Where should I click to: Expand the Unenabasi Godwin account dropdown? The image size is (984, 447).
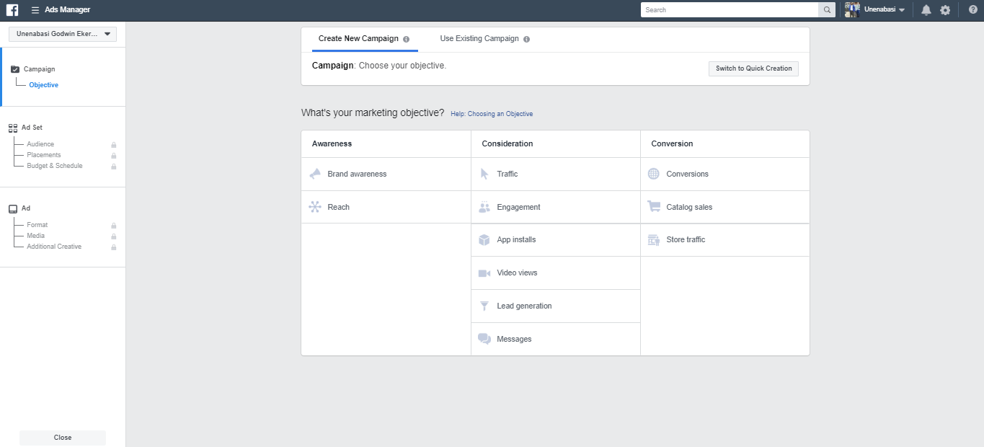click(x=63, y=34)
